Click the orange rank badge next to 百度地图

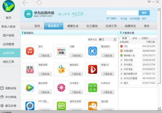click(121, 51)
